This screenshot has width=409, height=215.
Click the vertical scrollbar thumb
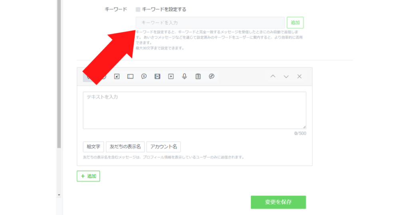click(59, 74)
